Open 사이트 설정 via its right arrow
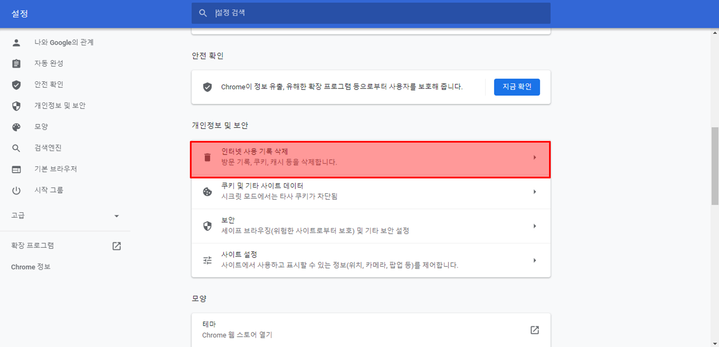 [x=535, y=260]
